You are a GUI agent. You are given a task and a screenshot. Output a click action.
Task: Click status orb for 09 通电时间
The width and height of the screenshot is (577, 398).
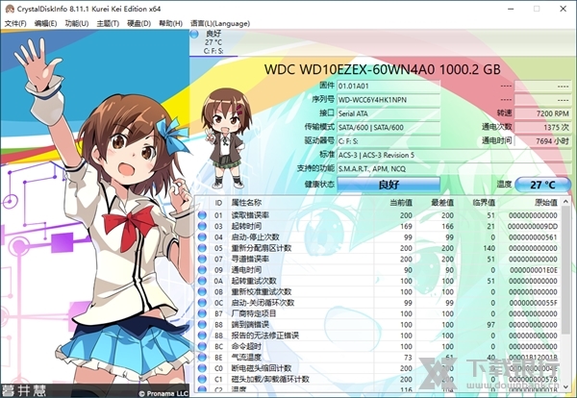pyautogui.click(x=202, y=270)
